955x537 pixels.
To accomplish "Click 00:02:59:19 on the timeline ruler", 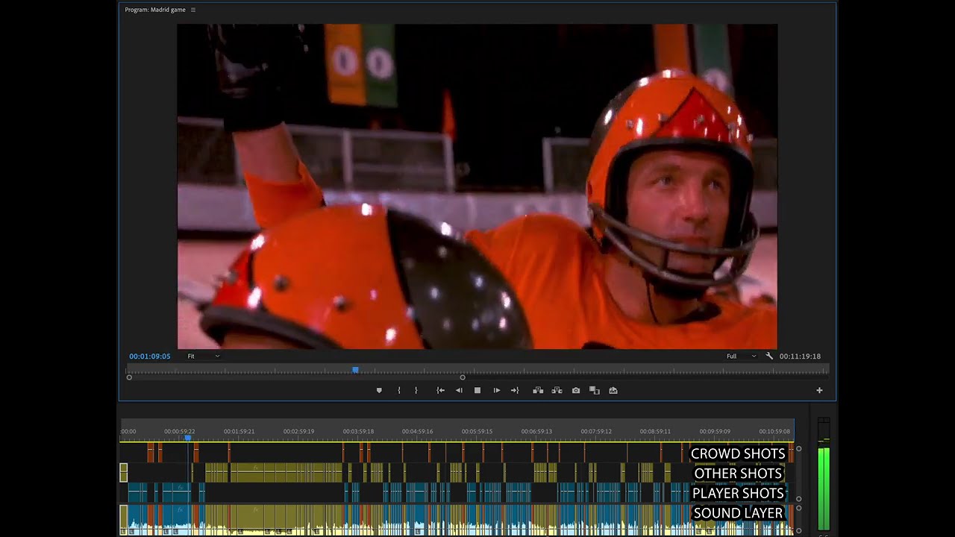I will pos(298,431).
